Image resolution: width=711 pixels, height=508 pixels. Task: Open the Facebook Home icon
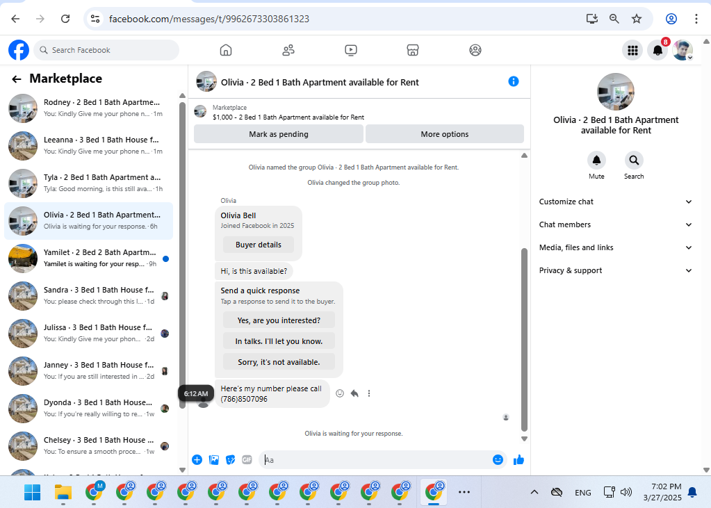pyautogui.click(x=226, y=50)
